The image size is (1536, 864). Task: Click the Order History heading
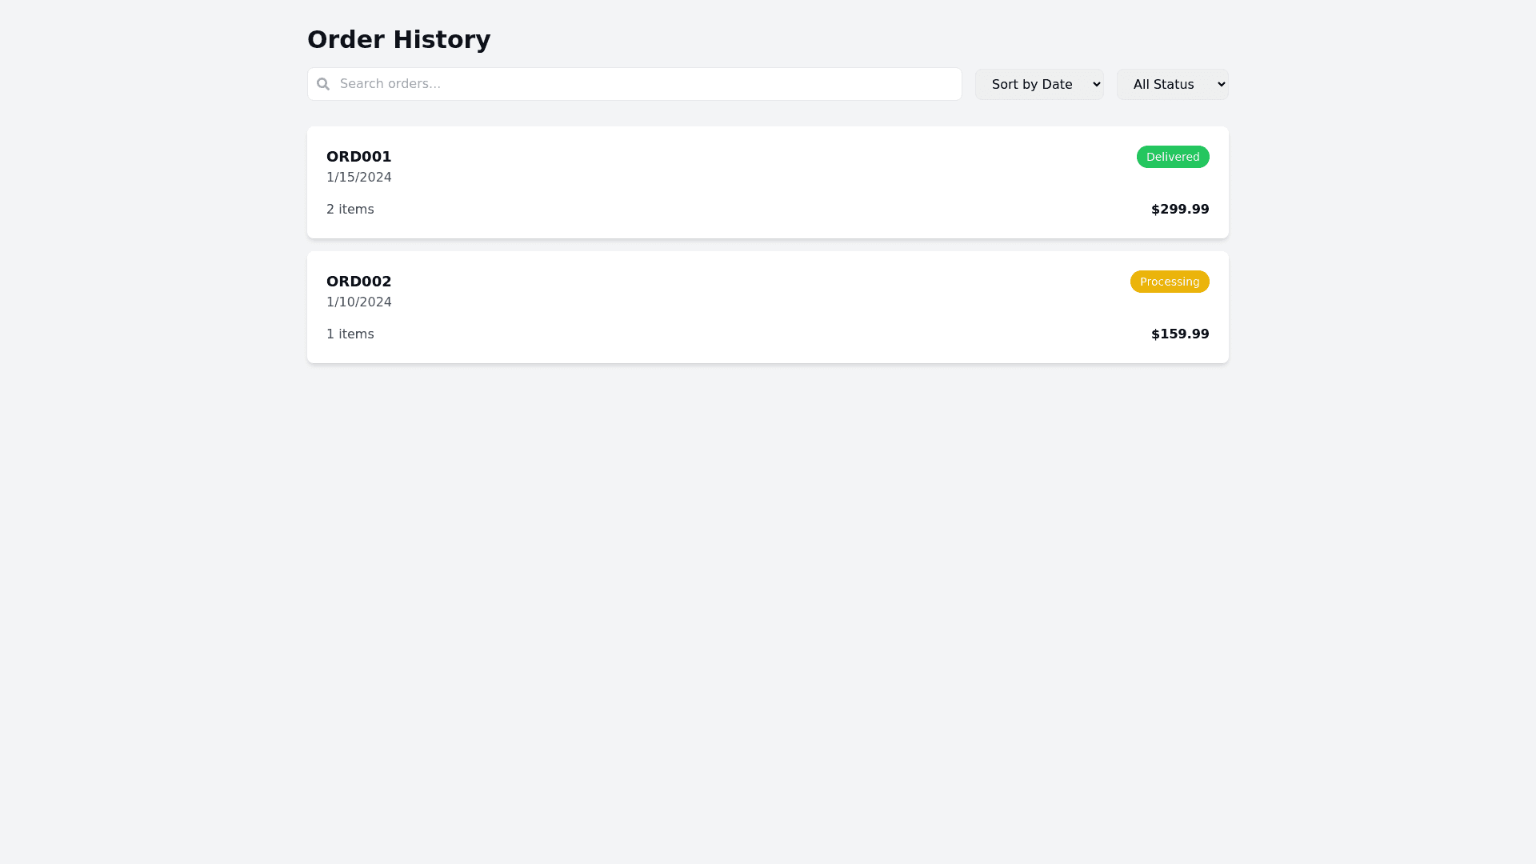click(398, 39)
